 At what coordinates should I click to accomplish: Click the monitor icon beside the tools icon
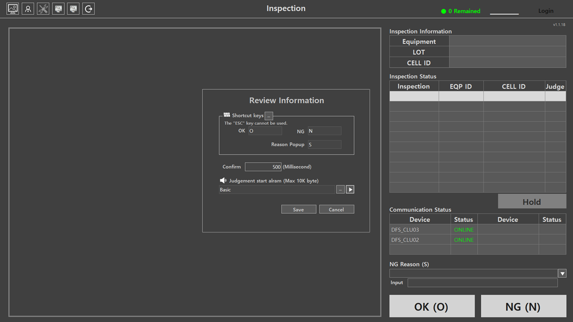[x=58, y=9]
